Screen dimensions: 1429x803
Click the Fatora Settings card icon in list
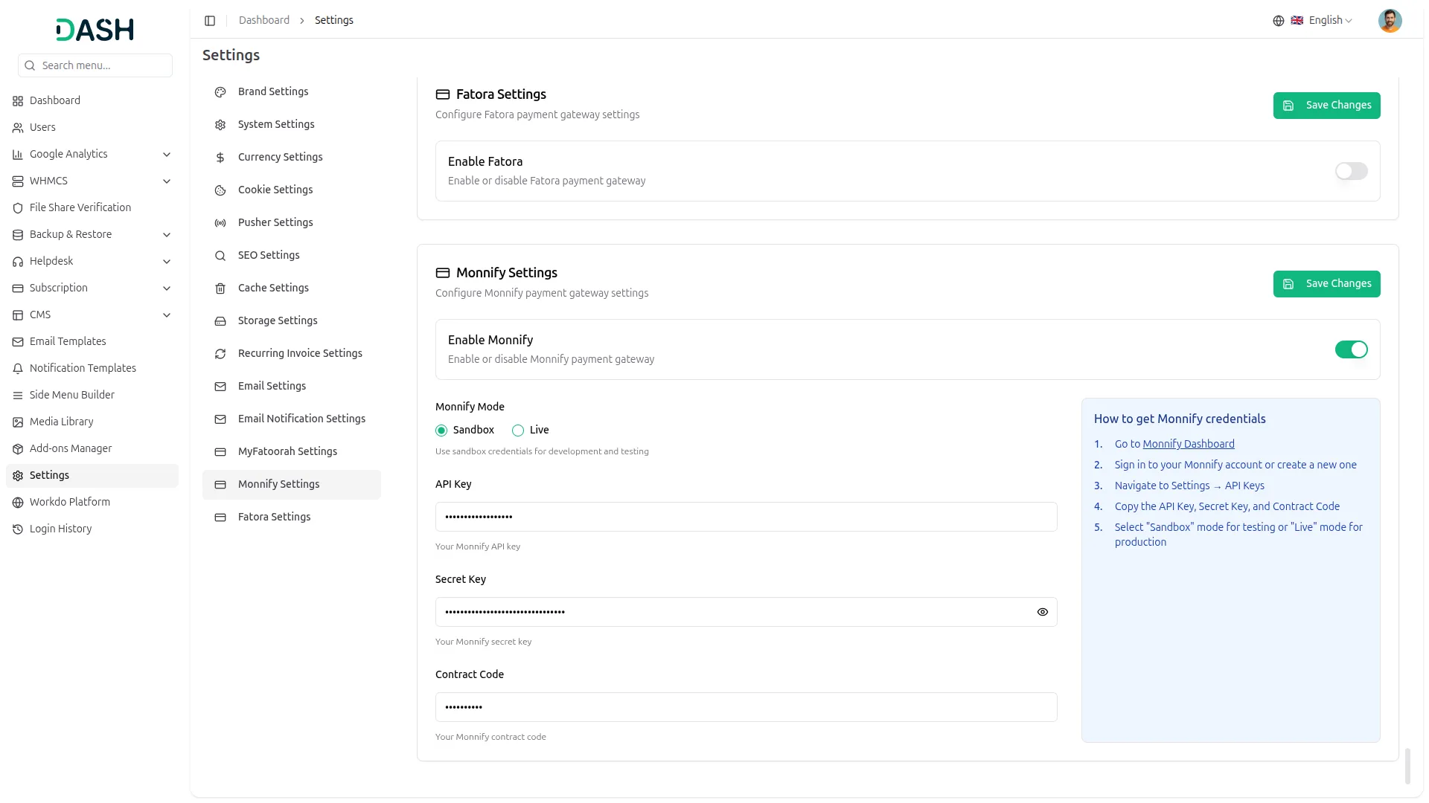pyautogui.click(x=220, y=517)
